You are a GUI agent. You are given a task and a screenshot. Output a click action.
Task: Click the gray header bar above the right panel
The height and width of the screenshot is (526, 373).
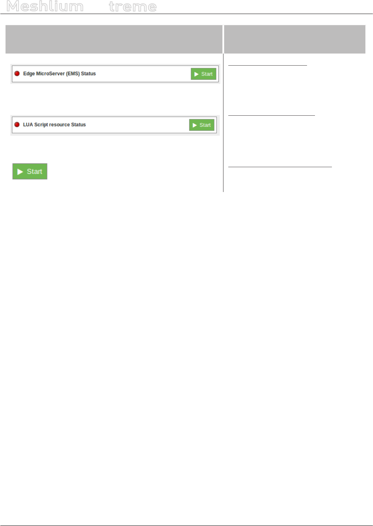tap(295, 39)
